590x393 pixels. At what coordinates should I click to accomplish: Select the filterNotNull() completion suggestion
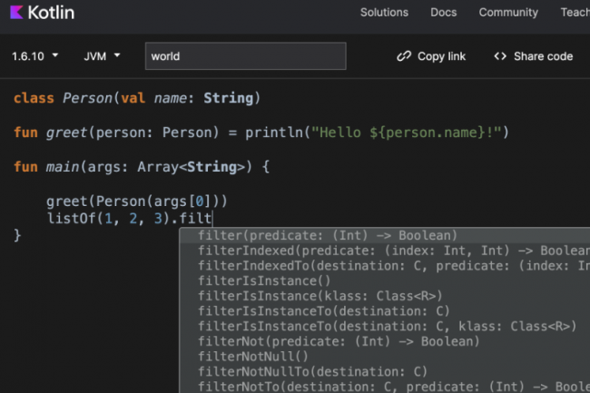click(x=385, y=356)
